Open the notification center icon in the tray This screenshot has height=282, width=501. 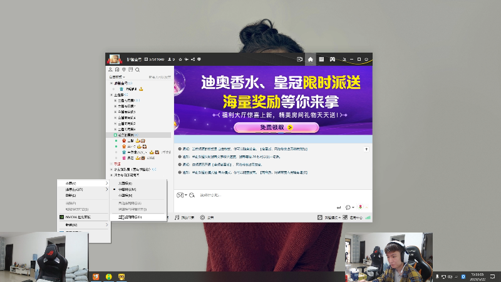(492, 276)
